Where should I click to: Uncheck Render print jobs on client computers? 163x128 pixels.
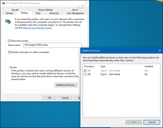10,52
